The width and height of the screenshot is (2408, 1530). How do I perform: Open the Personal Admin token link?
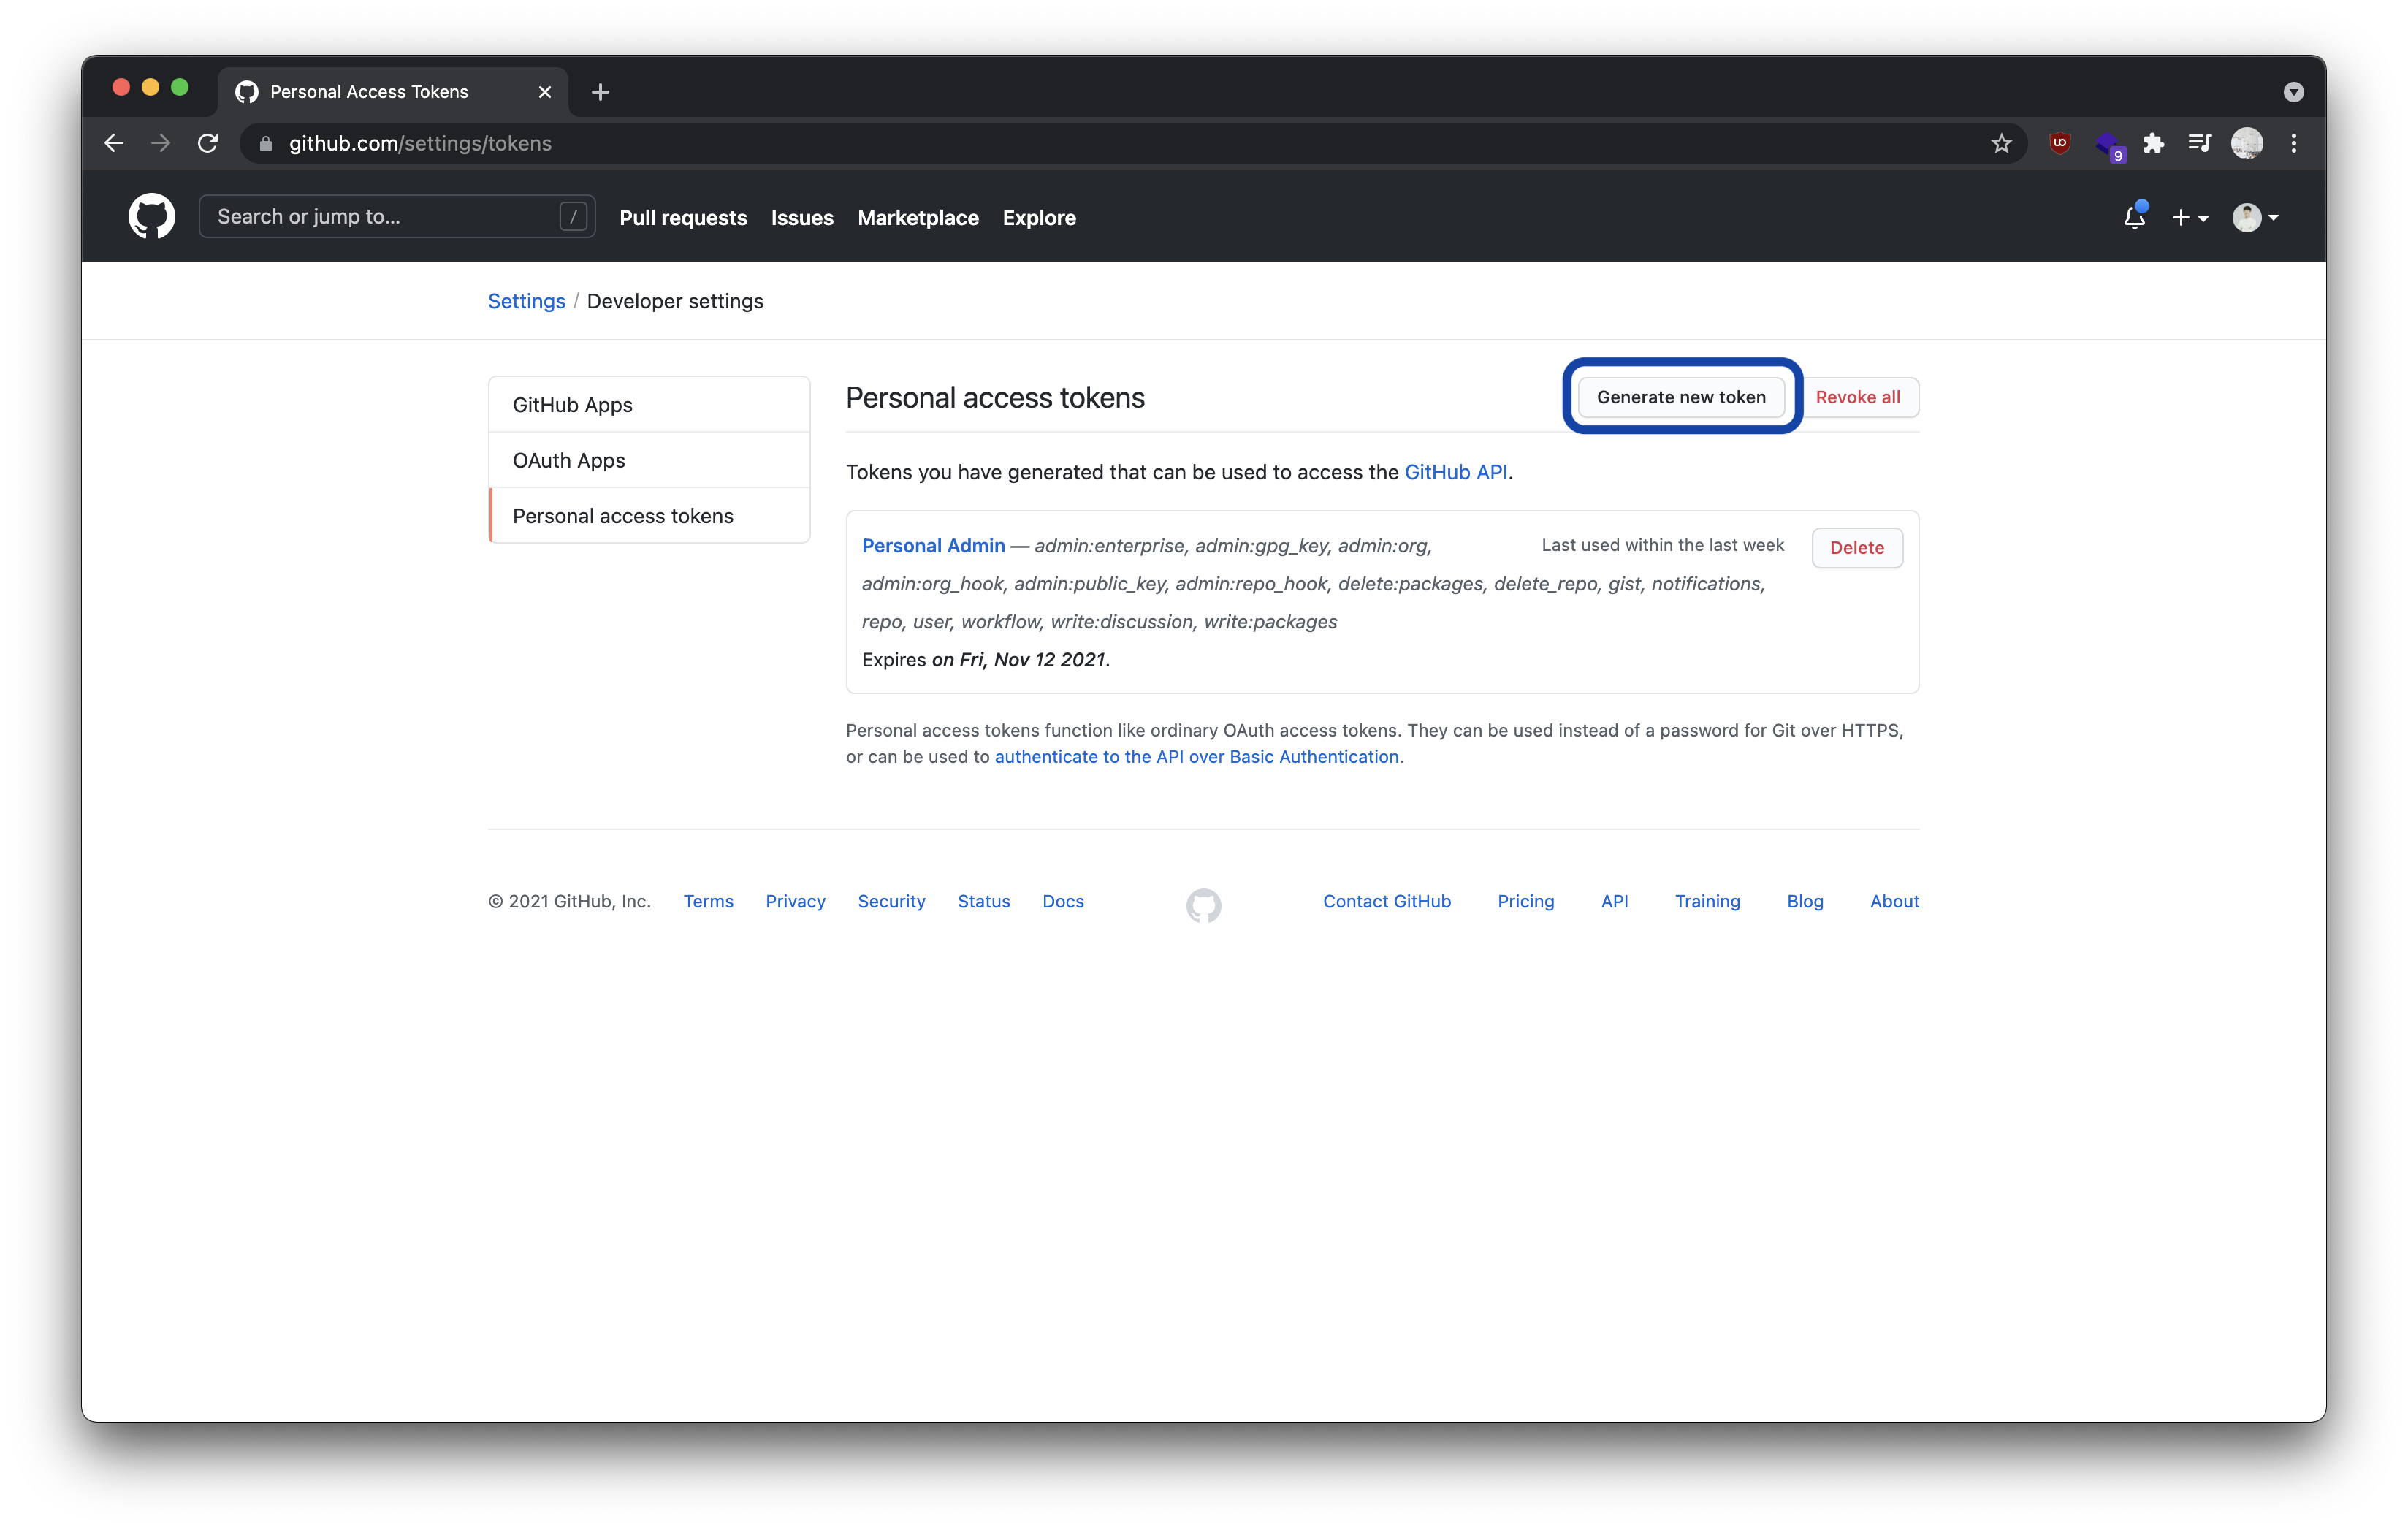[933, 545]
